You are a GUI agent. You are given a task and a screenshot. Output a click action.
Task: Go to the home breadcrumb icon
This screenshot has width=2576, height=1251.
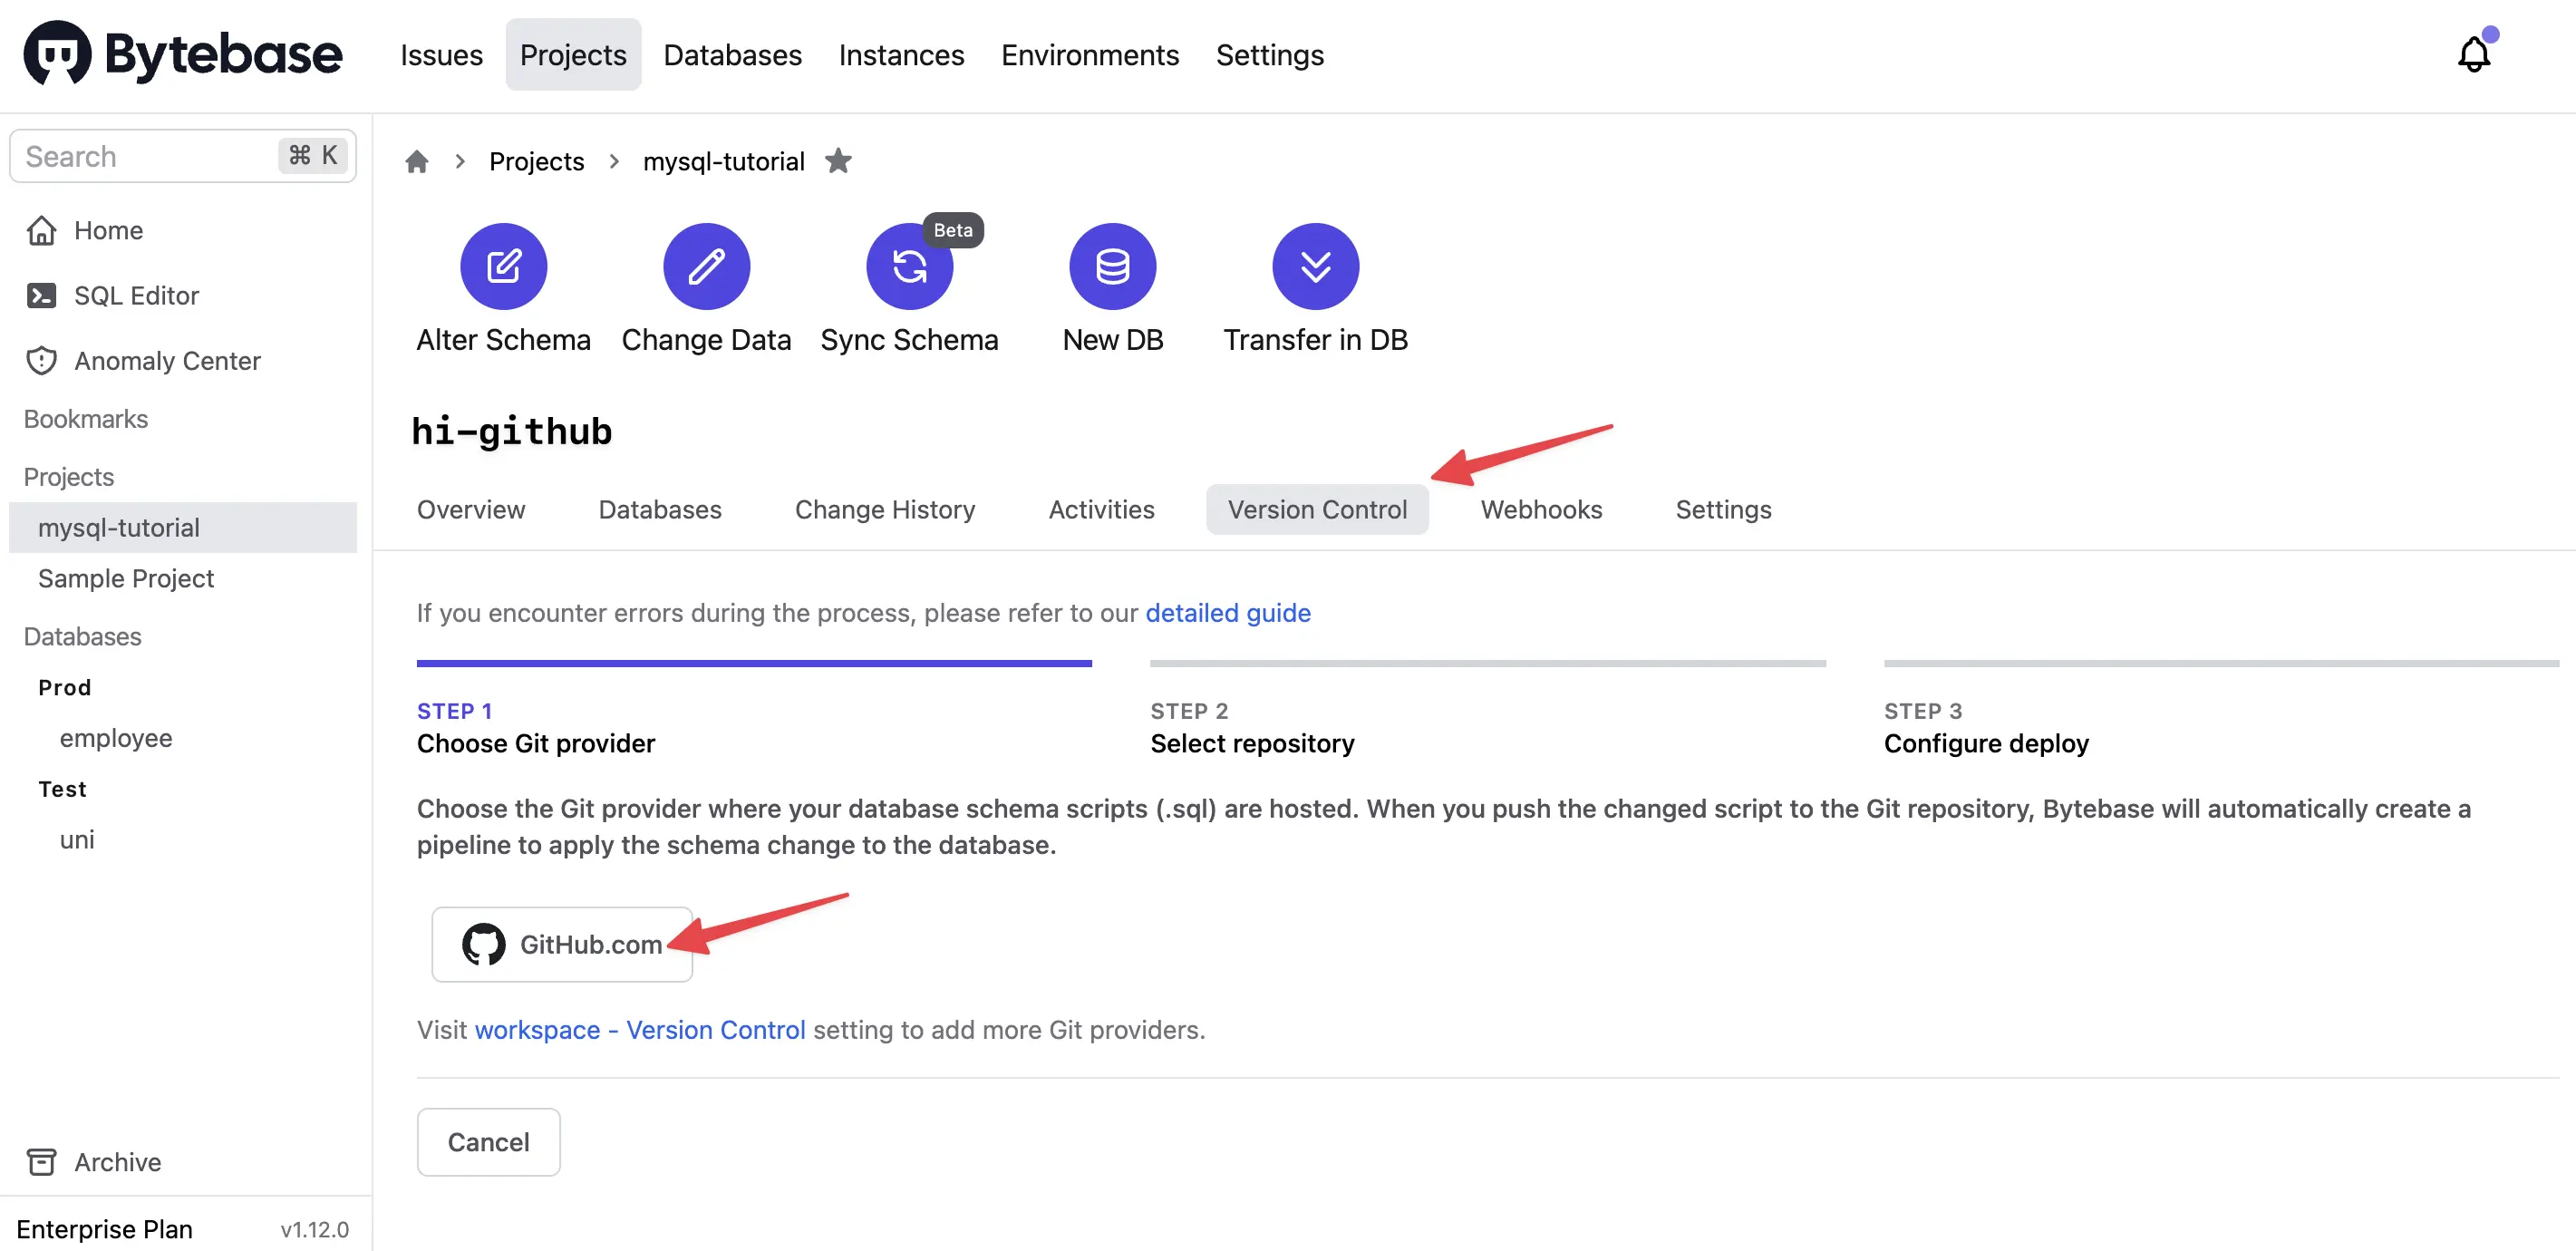(416, 161)
